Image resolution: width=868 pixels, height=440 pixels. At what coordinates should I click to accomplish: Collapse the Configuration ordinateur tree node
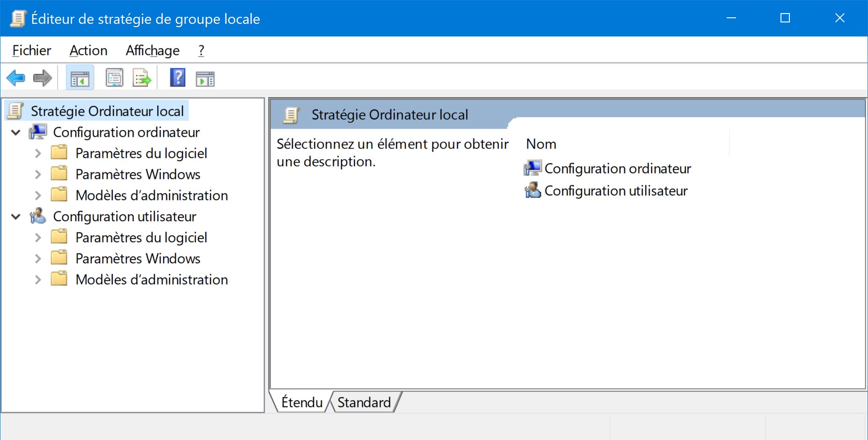tap(16, 132)
